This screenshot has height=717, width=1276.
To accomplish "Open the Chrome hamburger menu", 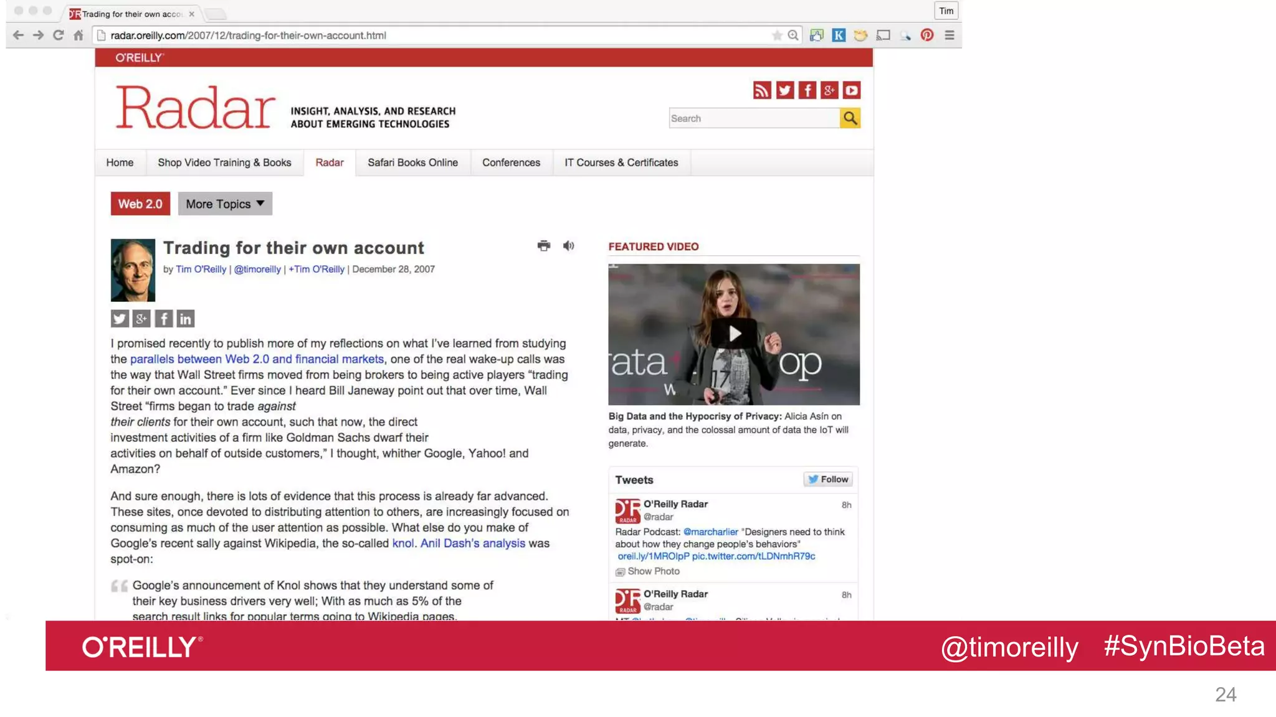I will point(950,35).
